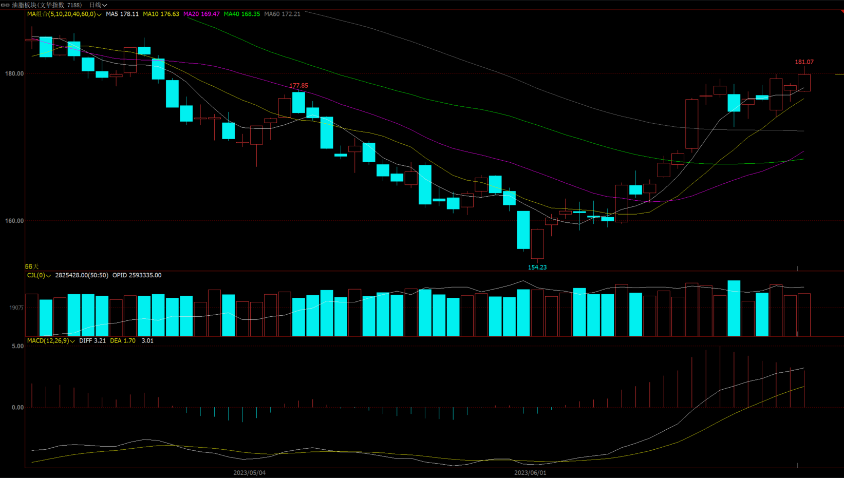The height and width of the screenshot is (478, 844).
Task: Click the candlestick directly above the 154.23 low label
Action: (537, 244)
